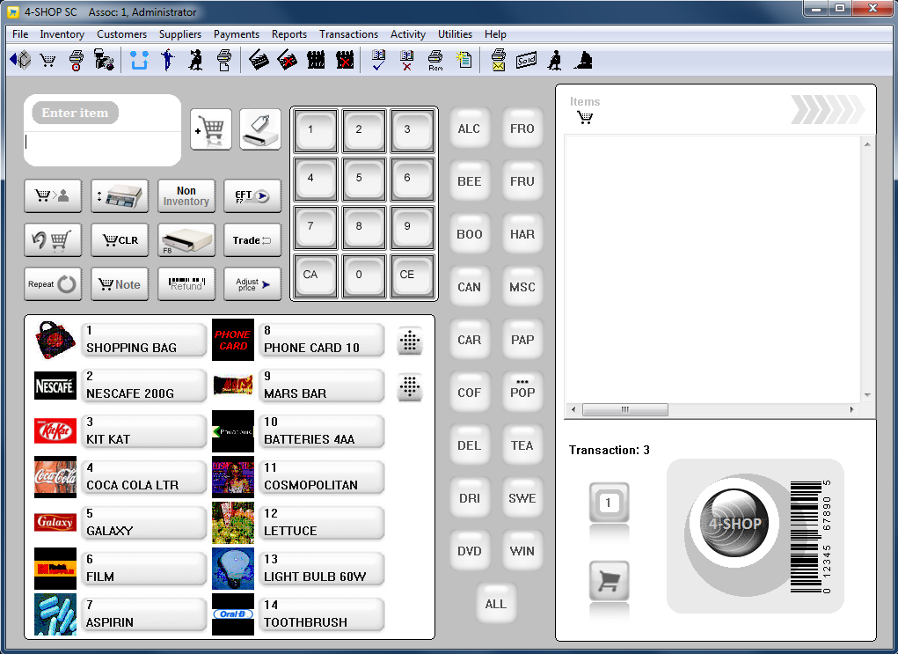The image size is (898, 654).
Task: Click the undo cart button
Action: point(53,240)
